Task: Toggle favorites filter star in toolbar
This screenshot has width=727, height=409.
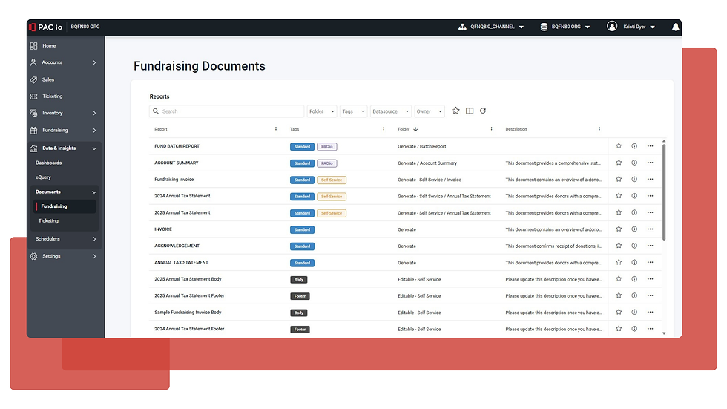Action: pyautogui.click(x=455, y=111)
